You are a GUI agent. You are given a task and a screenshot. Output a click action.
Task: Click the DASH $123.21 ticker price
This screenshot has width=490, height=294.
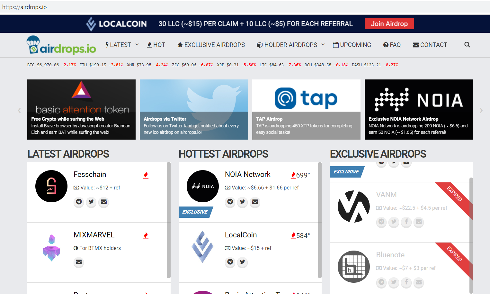(x=372, y=65)
